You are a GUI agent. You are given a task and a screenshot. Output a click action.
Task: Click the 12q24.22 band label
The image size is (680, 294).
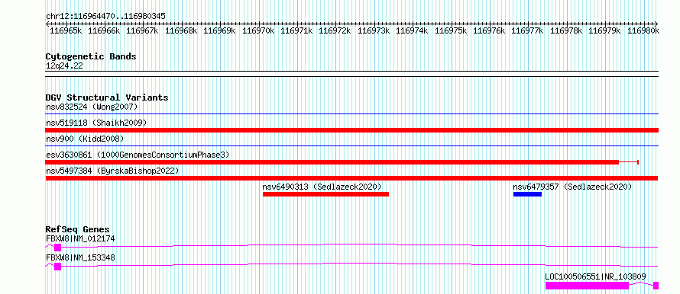(64, 66)
